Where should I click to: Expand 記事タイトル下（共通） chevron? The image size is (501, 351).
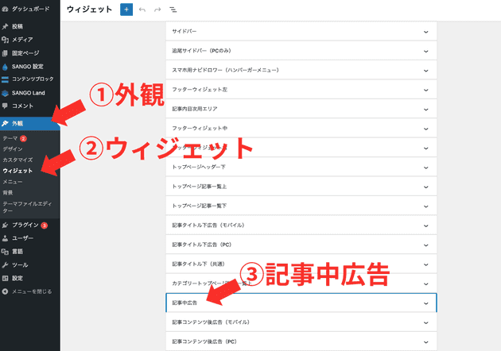426,264
